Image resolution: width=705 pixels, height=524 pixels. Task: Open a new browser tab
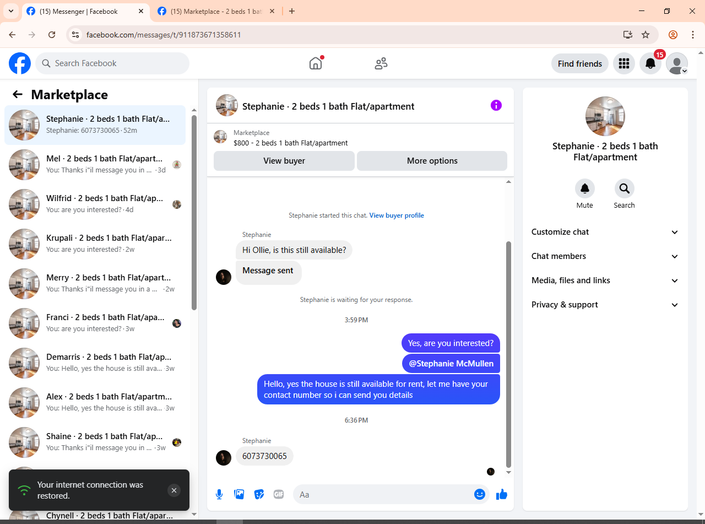[x=292, y=11]
